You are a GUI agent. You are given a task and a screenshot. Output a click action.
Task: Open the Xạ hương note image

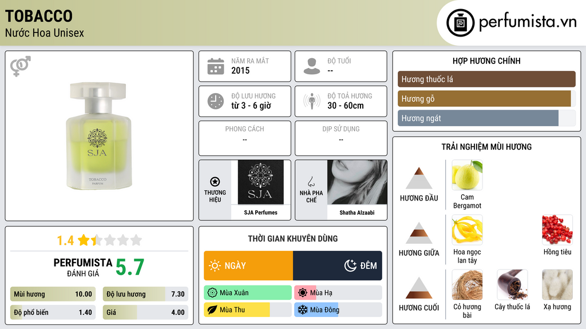pos(557,284)
